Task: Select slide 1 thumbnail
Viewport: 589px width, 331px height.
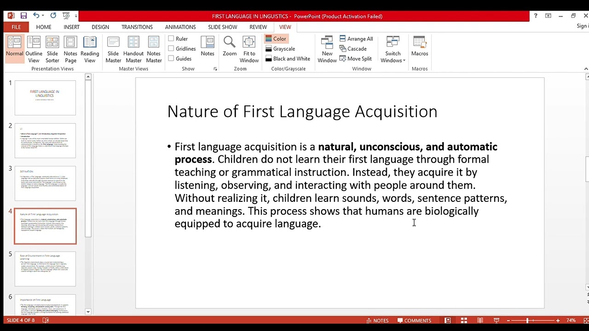Action: [x=45, y=98]
